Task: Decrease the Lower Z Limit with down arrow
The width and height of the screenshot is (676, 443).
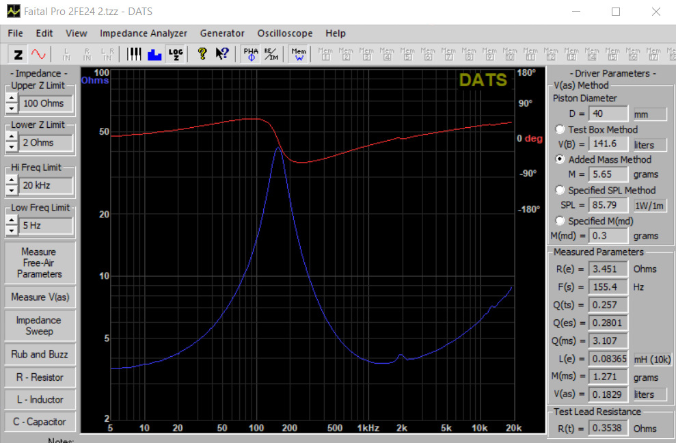Action: [x=12, y=147]
